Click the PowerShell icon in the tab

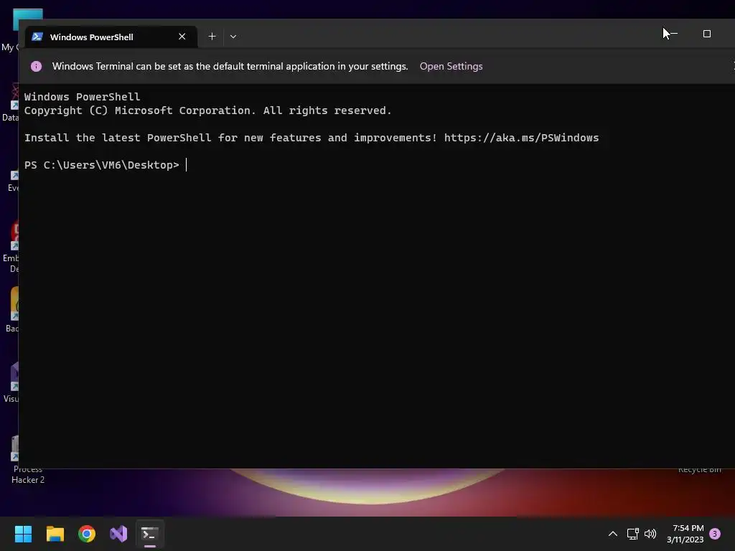tap(37, 37)
